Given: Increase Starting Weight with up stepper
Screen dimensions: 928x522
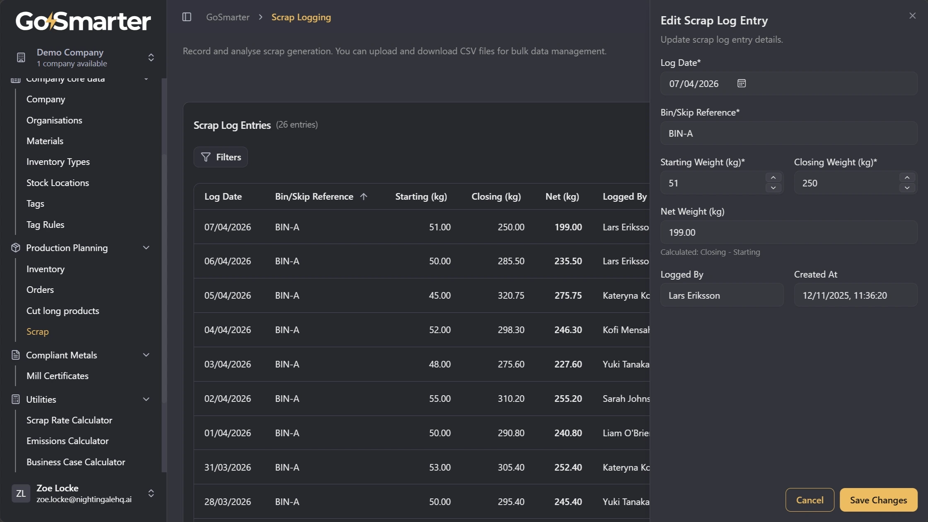Looking at the screenshot, I should [773, 178].
